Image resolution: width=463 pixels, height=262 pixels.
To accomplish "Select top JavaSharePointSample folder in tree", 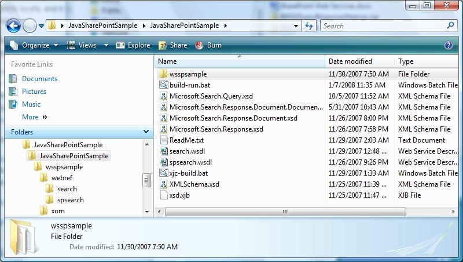I will [68, 144].
